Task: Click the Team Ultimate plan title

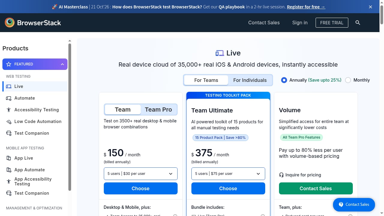Action: pyautogui.click(x=212, y=110)
